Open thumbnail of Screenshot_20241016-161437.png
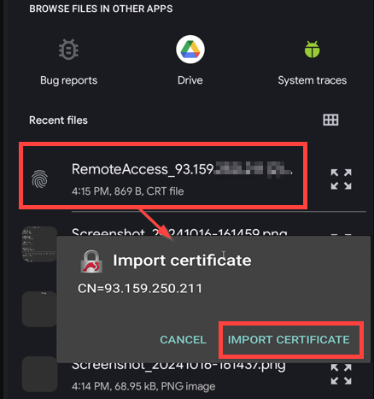The image size is (374, 399). pos(39,374)
